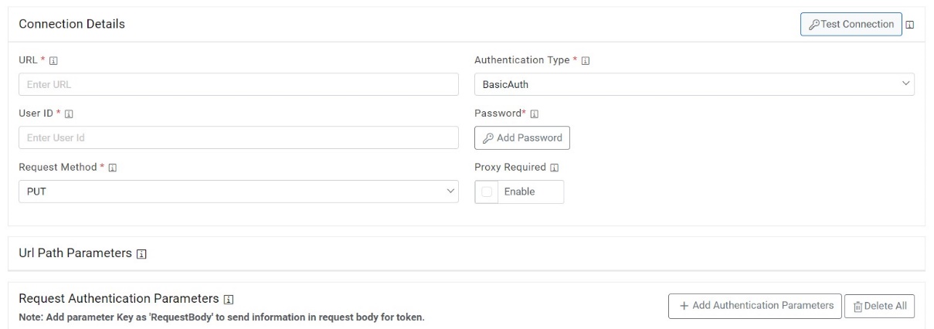This screenshot has width=934, height=329.
Task: Enable the Proxy Required checkbox
Action: coord(487,192)
